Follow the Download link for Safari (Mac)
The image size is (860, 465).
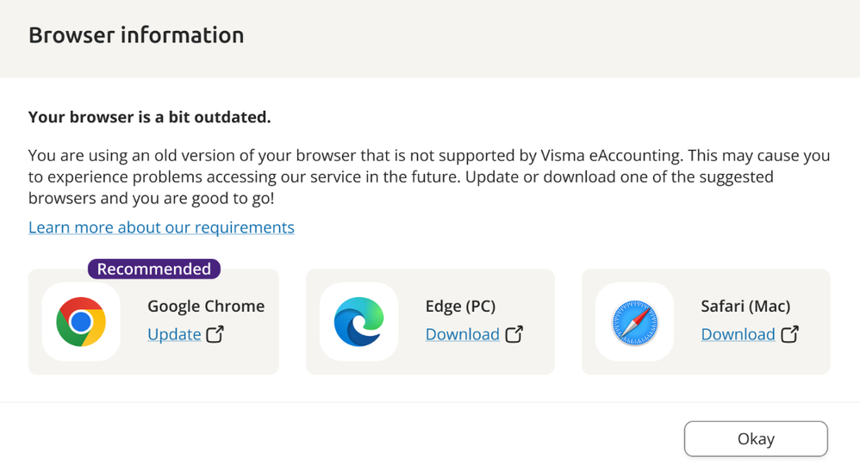[x=738, y=334]
